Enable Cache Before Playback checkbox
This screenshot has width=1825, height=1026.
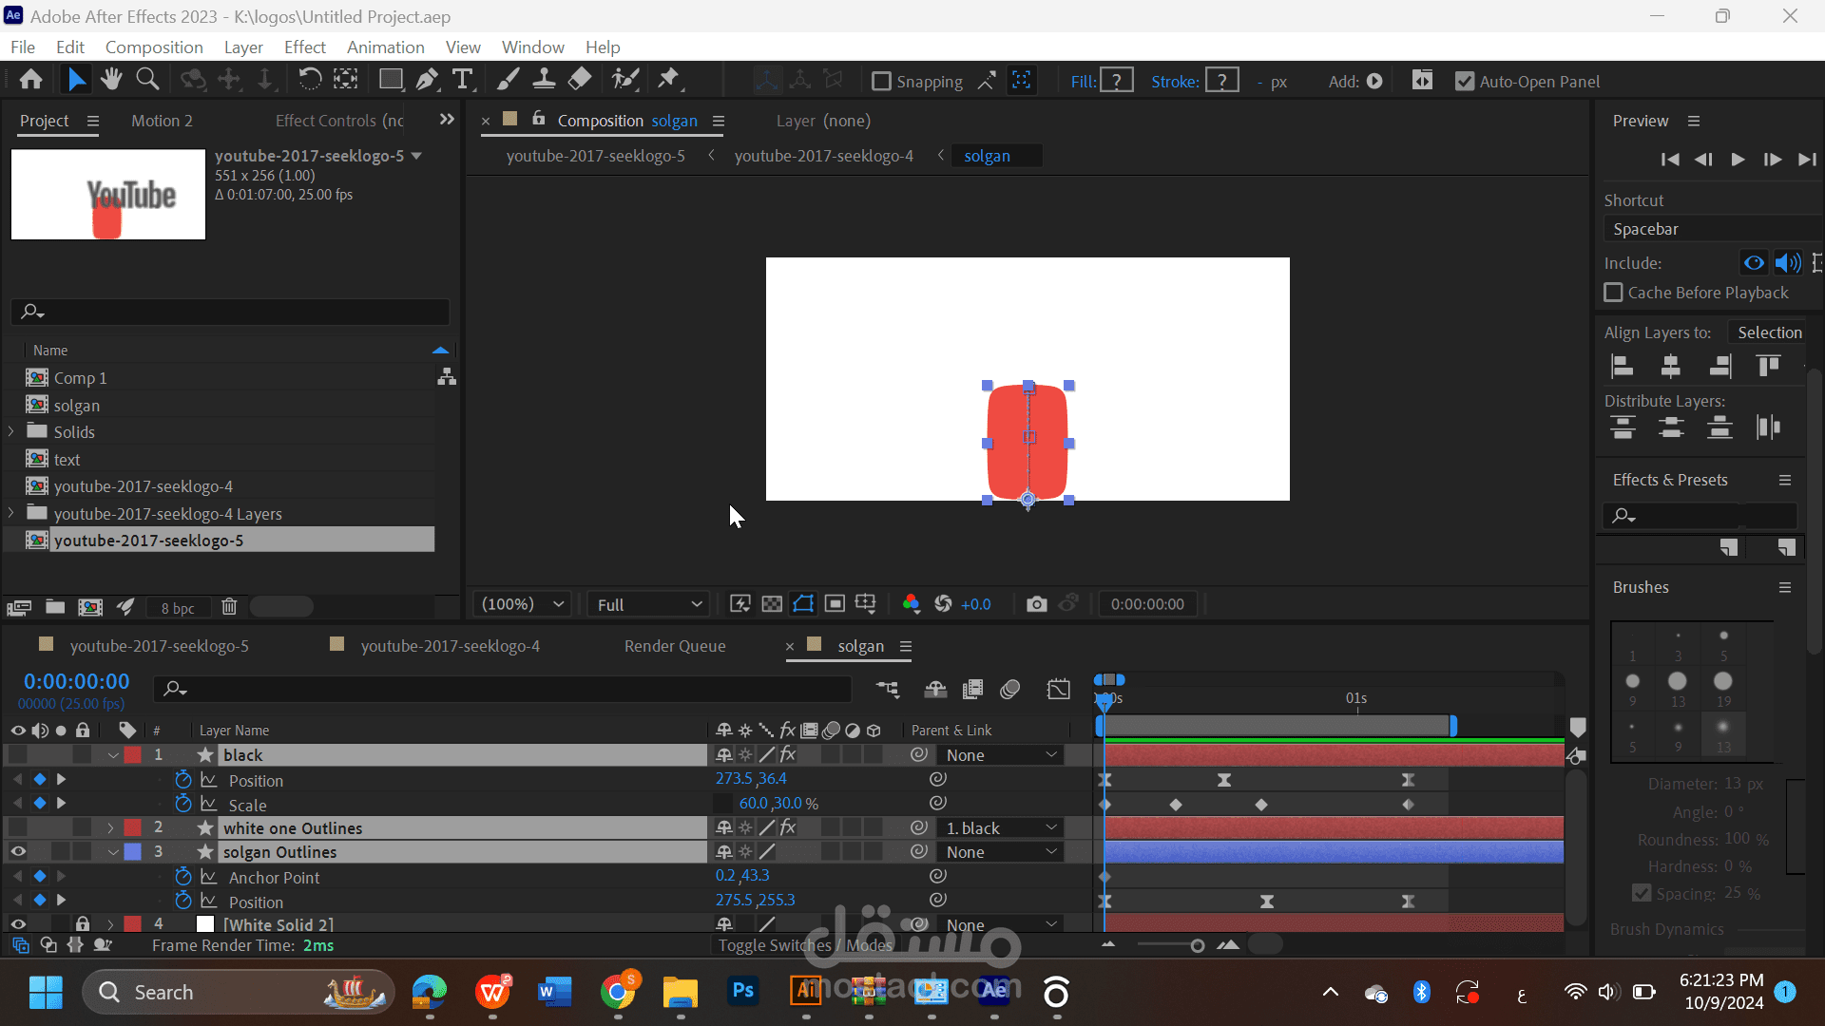(1613, 293)
